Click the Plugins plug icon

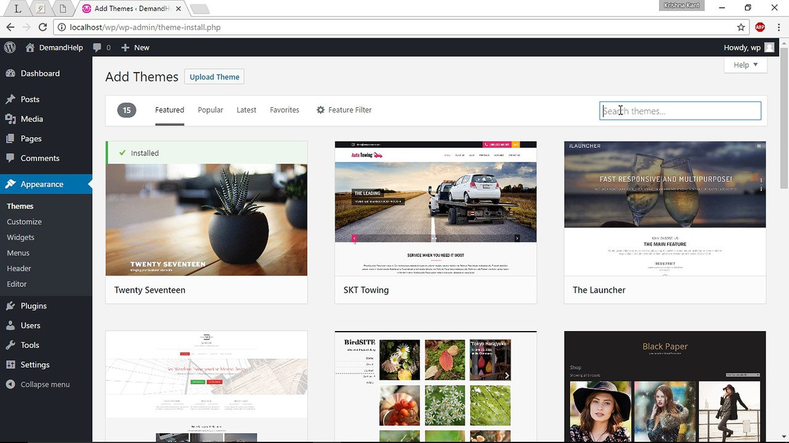10,306
